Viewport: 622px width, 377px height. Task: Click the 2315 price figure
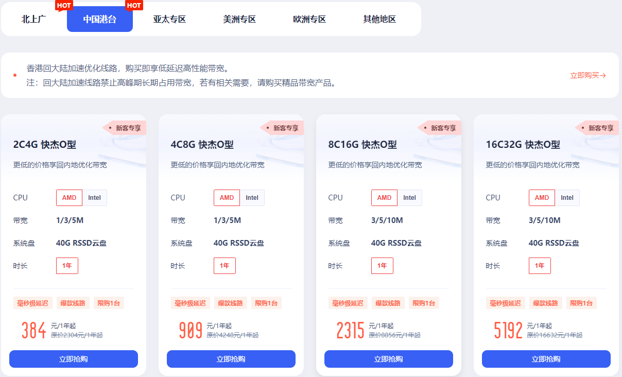[351, 330]
